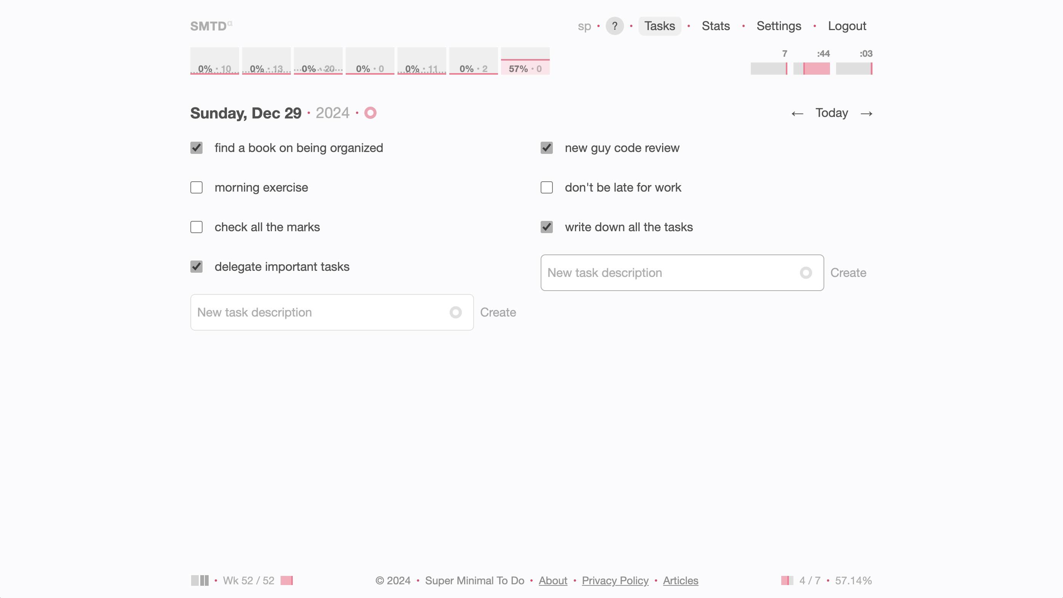Uncheck 'new guy code review' task
The image size is (1063, 598).
point(546,148)
